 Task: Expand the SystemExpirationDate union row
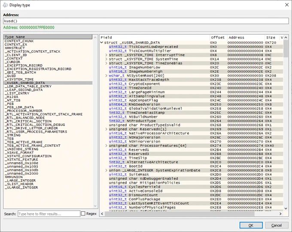(x=106, y=170)
